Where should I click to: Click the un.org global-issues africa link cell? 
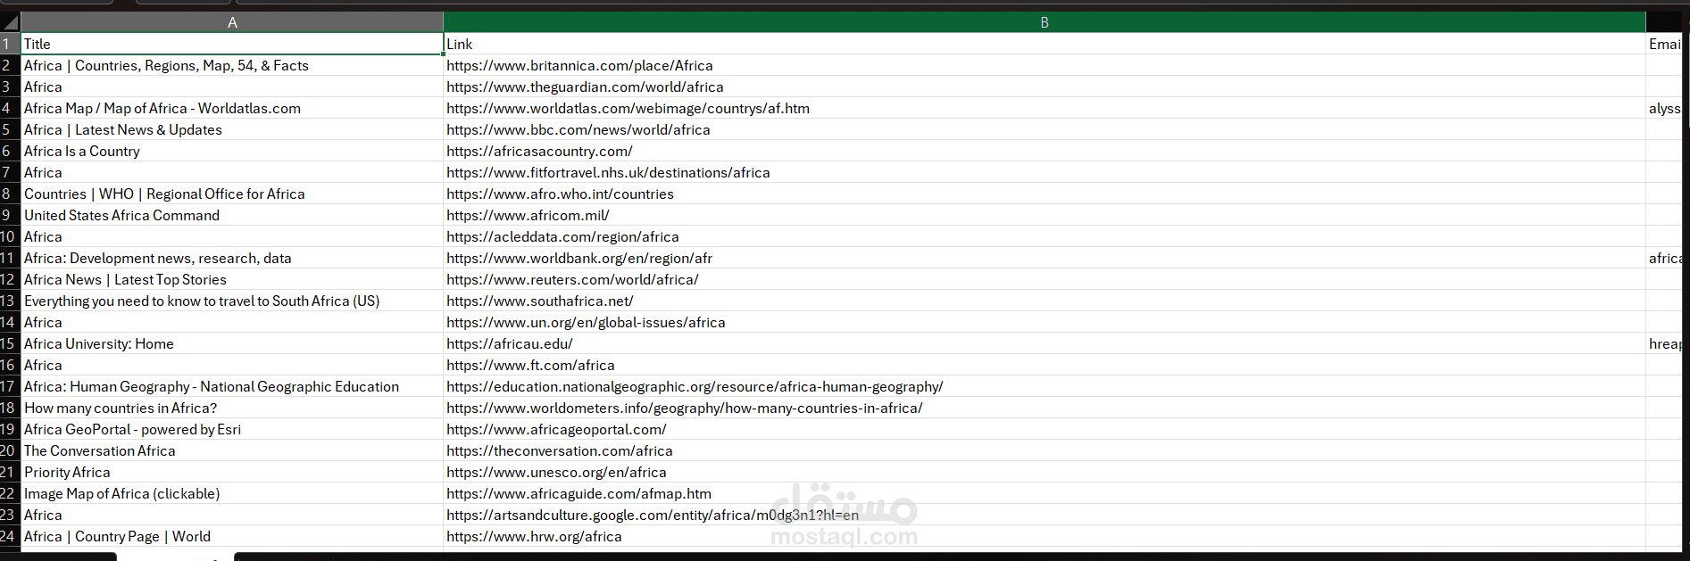1045,322
